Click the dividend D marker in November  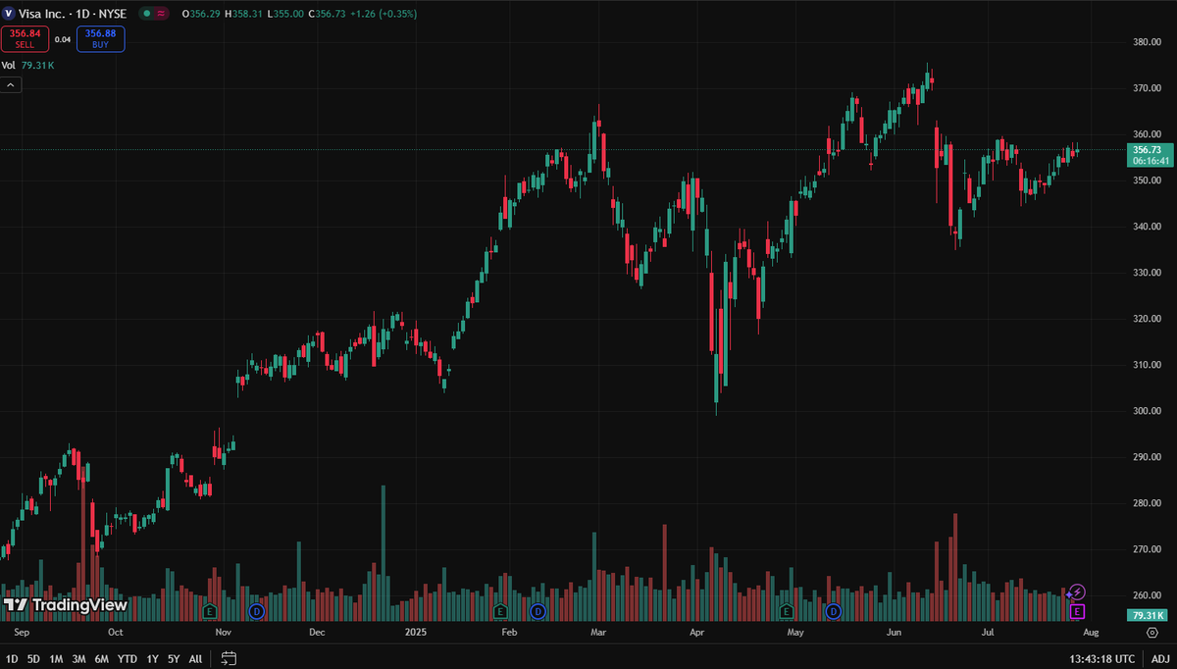point(256,611)
